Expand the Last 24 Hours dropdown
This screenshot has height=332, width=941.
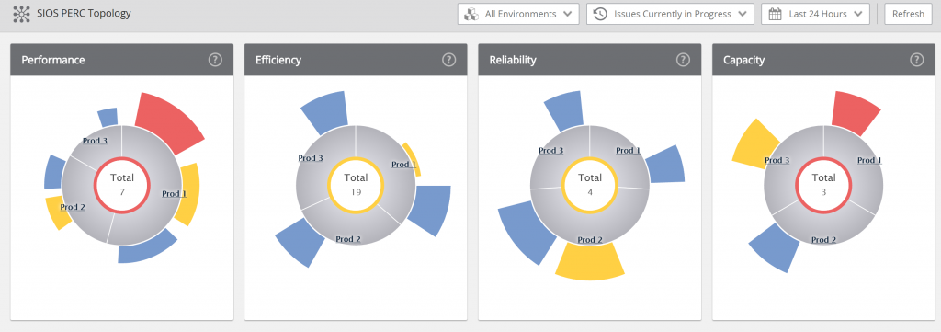click(x=816, y=14)
